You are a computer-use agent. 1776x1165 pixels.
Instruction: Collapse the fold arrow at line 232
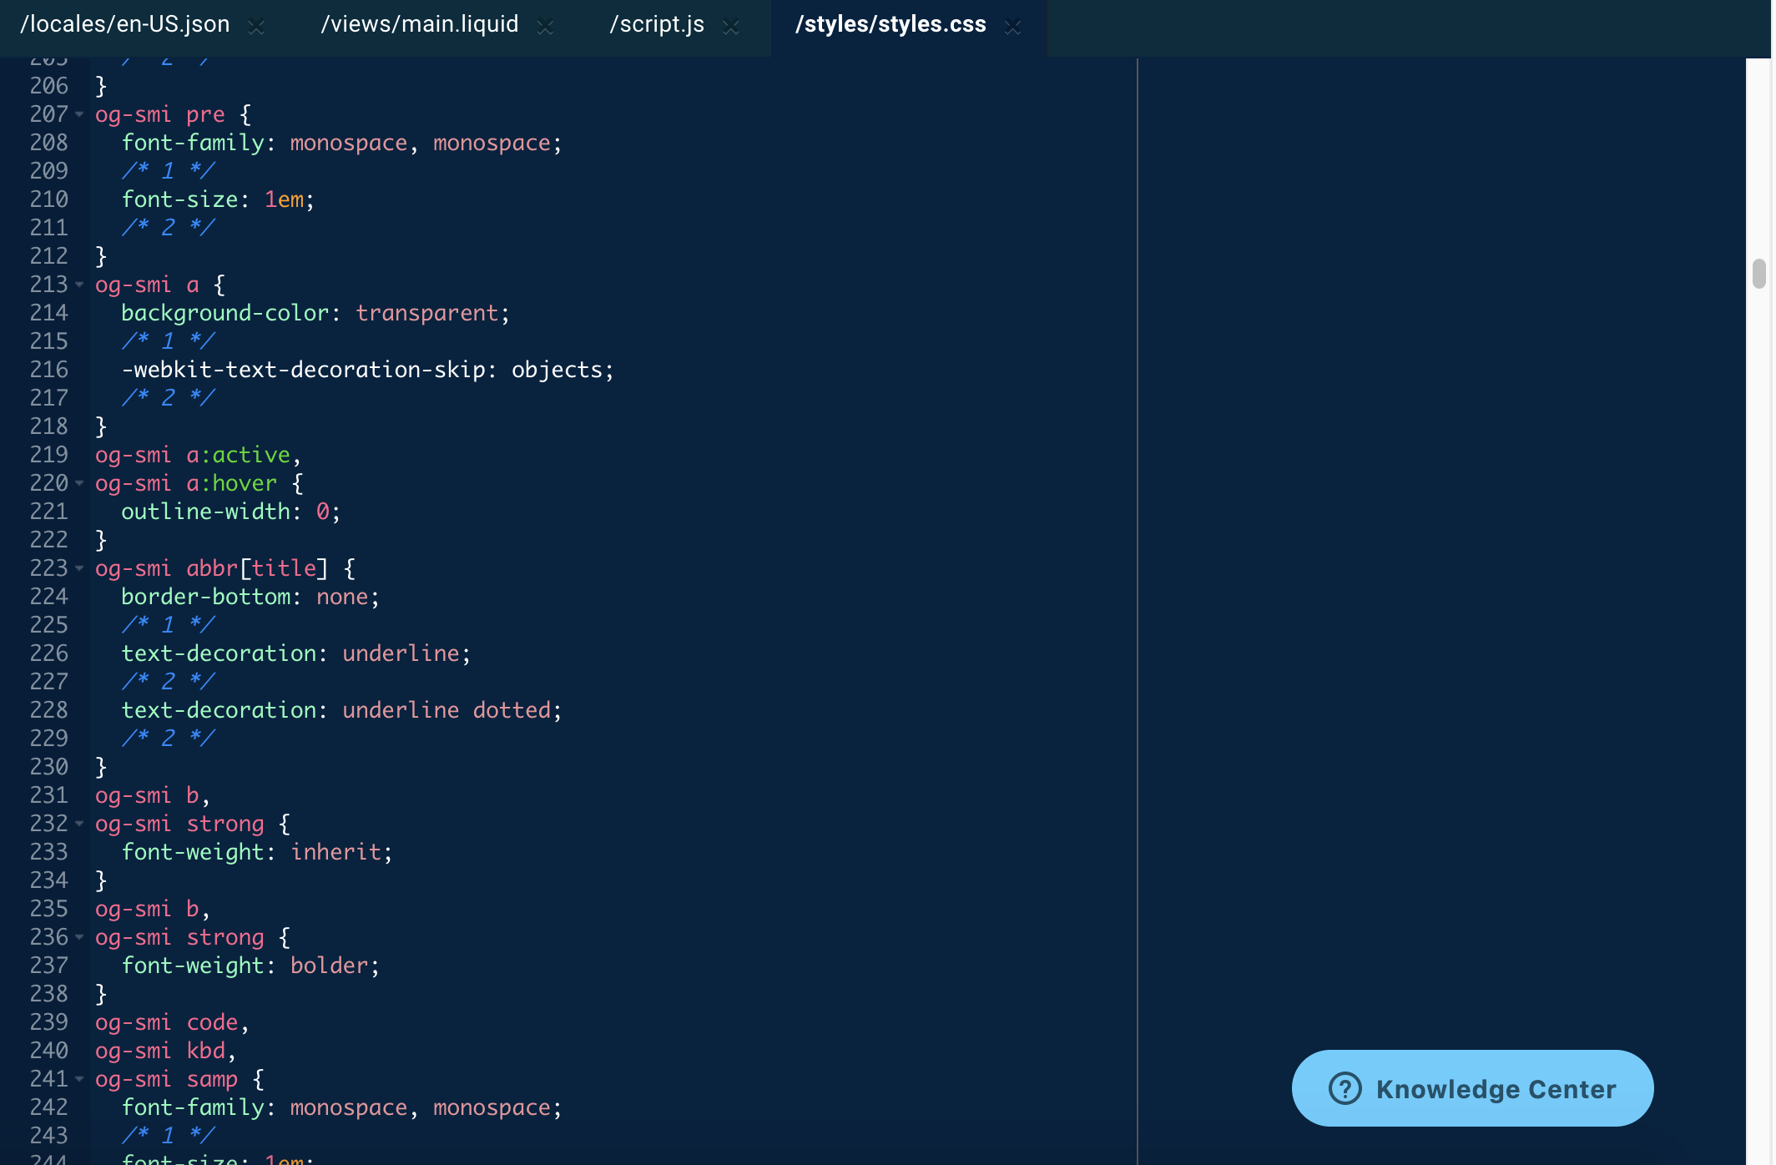point(79,824)
